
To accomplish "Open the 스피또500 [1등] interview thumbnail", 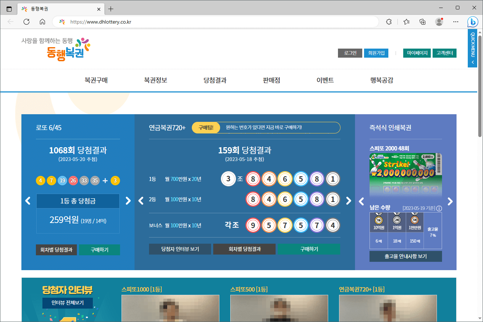I will (x=279, y=308).
